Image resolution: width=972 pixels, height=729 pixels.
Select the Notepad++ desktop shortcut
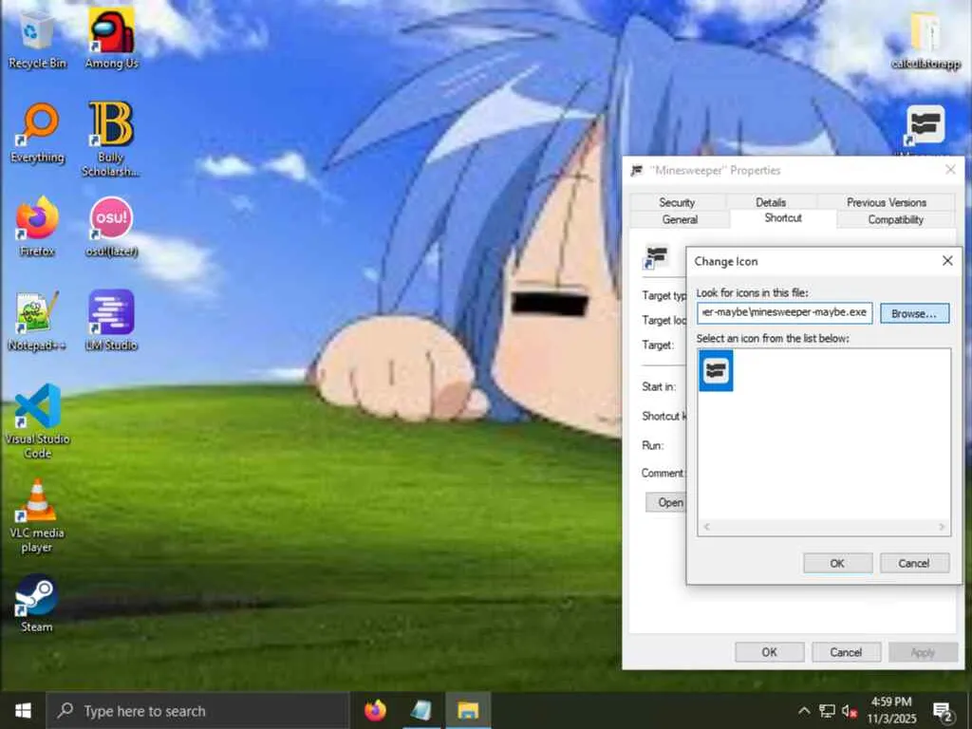37,321
